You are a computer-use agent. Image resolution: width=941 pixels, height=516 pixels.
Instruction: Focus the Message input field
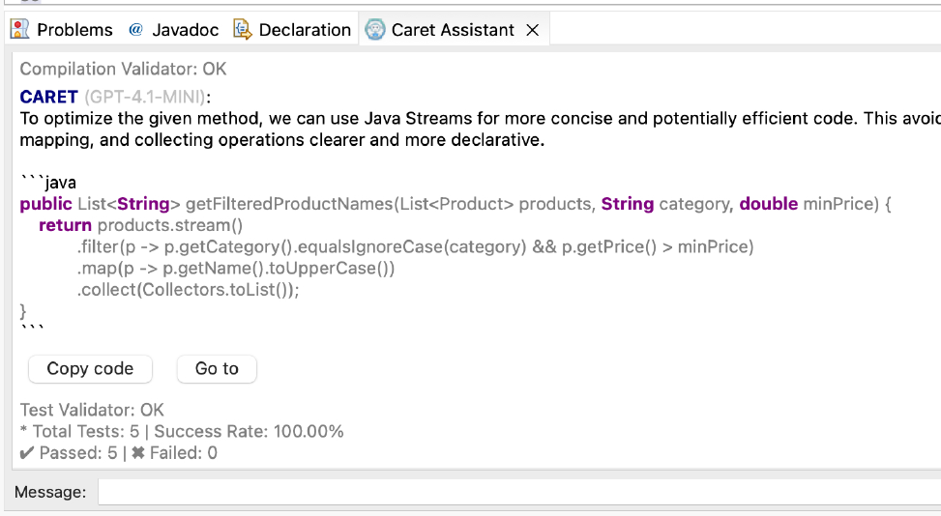519,492
